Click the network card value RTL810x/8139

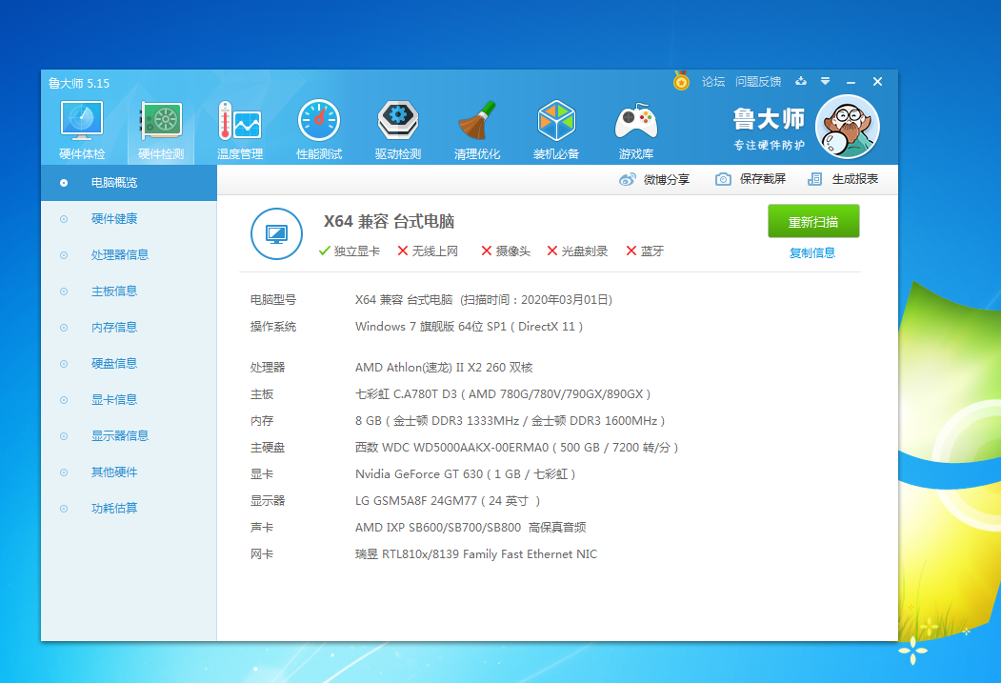(476, 554)
